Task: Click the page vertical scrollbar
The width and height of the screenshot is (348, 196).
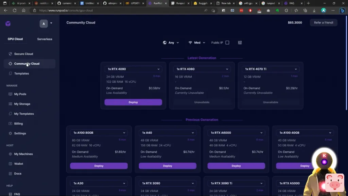Action: pos(346,64)
